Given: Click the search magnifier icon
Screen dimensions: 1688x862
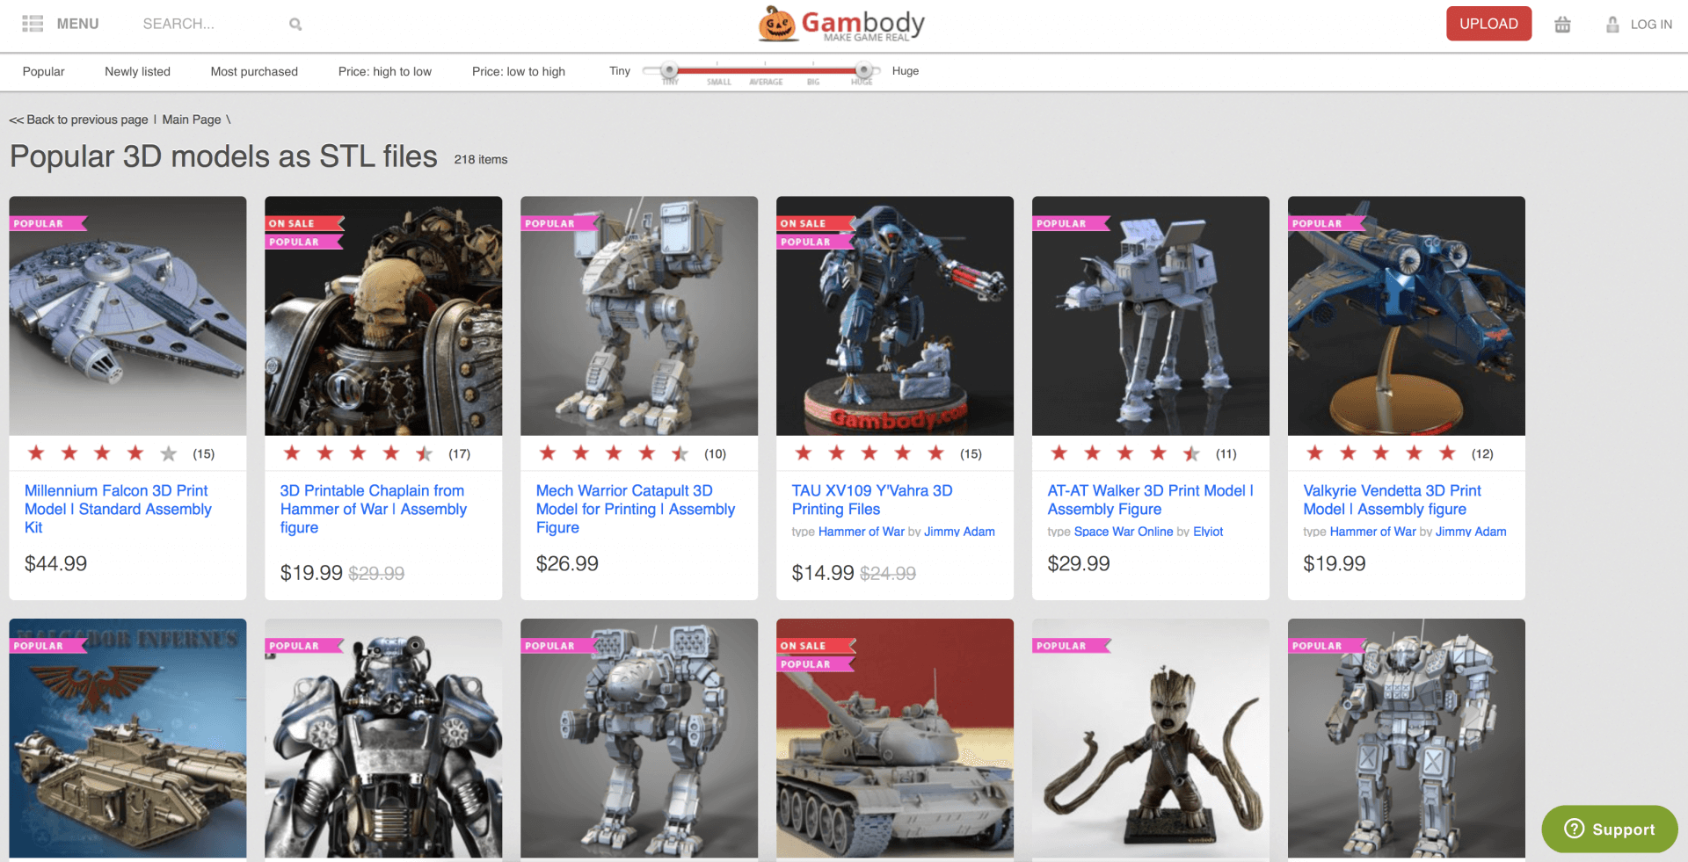Looking at the screenshot, I should click(295, 25).
